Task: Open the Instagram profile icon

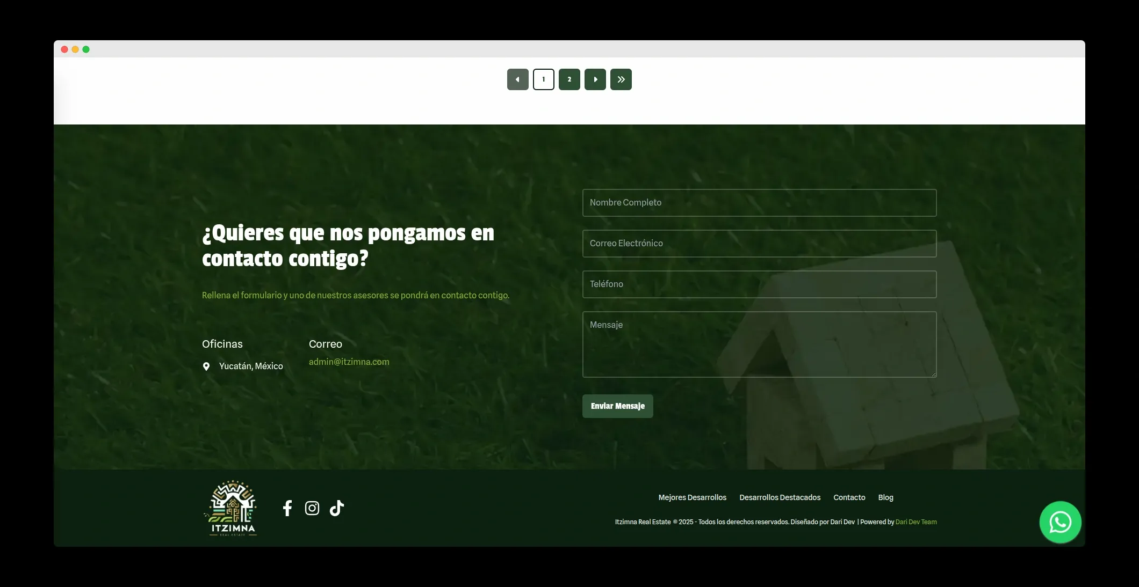Action: (x=312, y=508)
